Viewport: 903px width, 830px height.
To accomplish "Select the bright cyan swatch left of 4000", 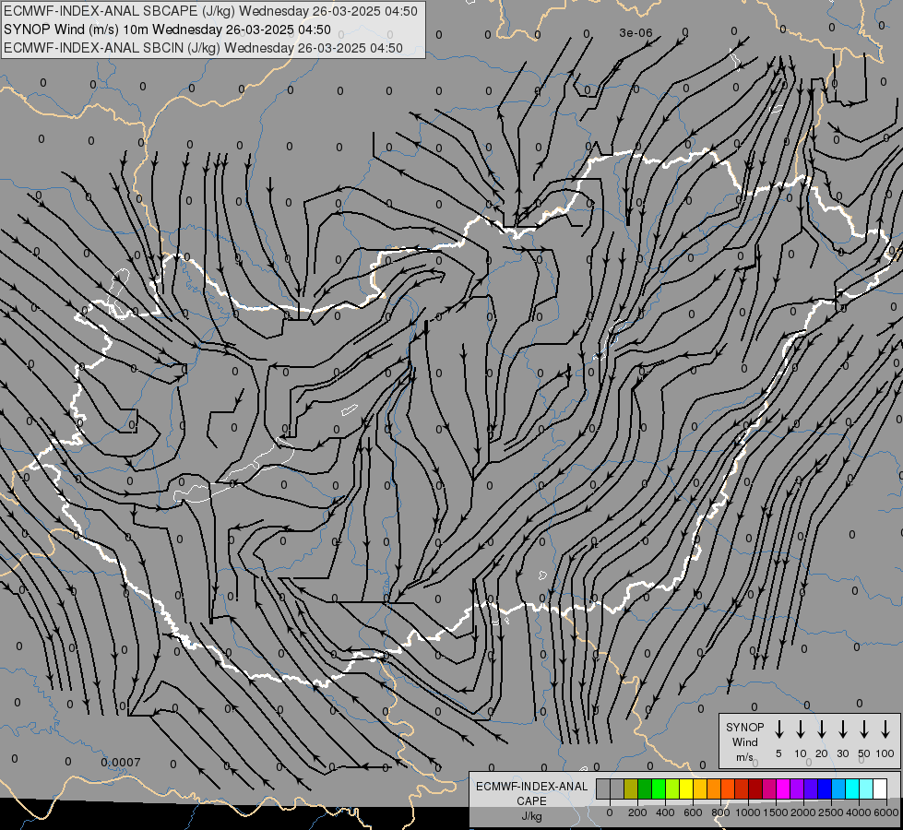I will point(852,789).
